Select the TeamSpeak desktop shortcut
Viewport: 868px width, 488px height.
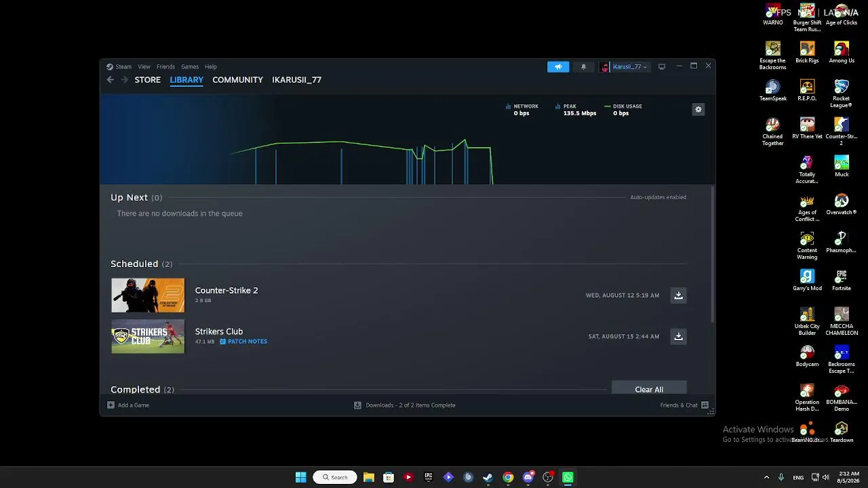point(773,90)
